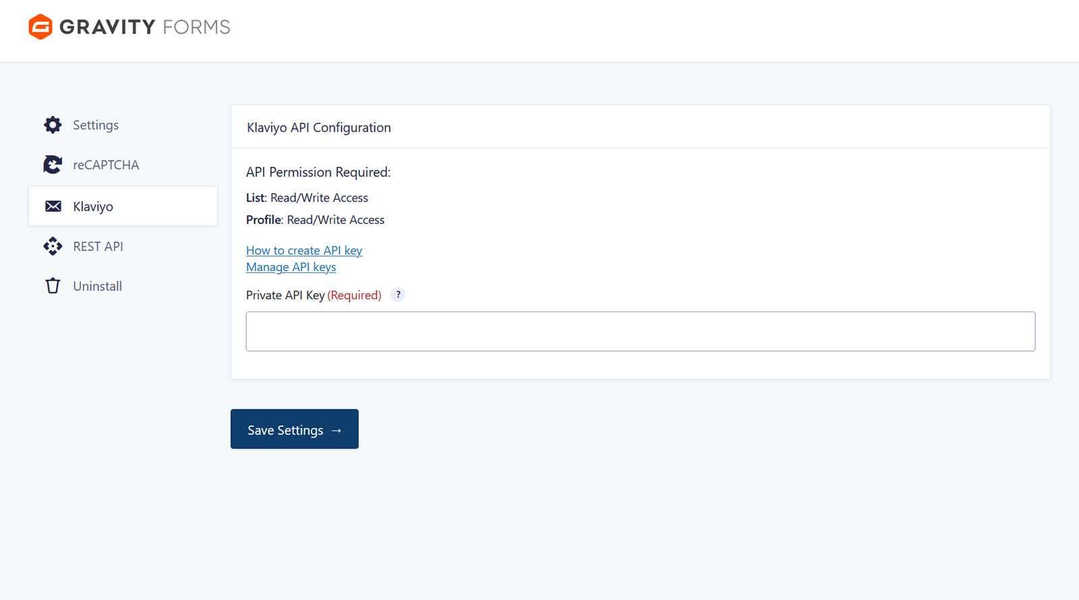Click the REST API icon

pos(53,246)
